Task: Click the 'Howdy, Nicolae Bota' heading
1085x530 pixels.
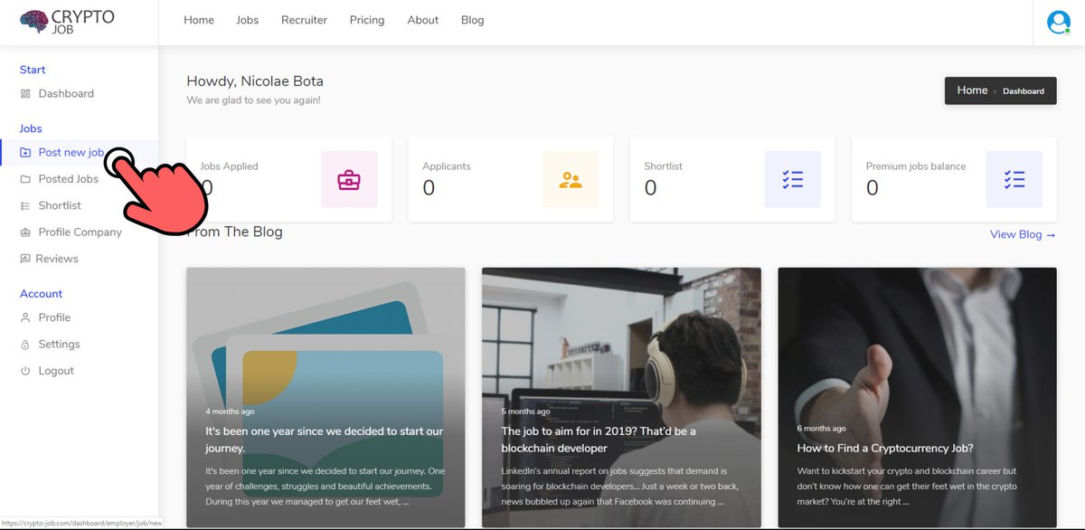Action: coord(255,81)
